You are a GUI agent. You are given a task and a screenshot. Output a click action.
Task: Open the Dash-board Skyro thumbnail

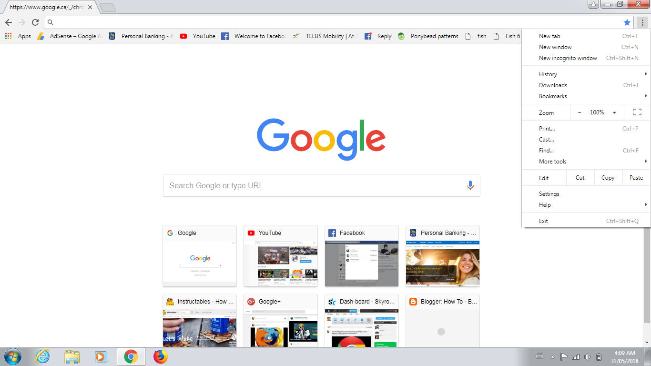coord(362,320)
